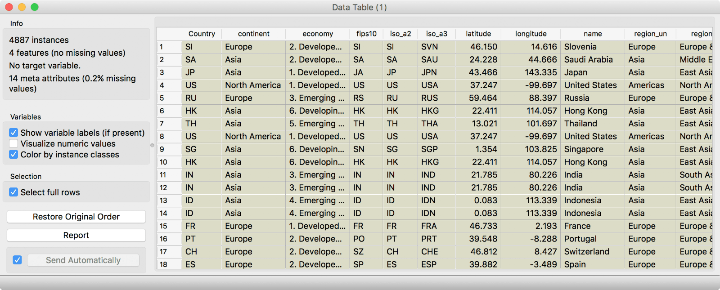Image resolution: width=720 pixels, height=290 pixels.
Task: Toggle Show variable labels checkbox
Action: (x=13, y=133)
